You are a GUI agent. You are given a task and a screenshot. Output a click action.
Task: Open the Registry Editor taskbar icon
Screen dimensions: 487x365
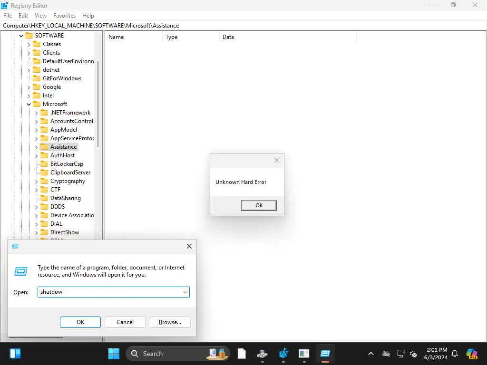283,354
